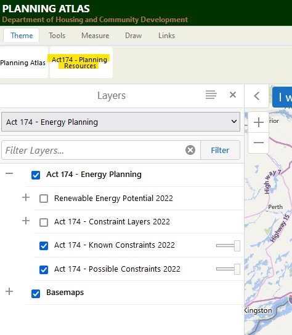
Task: Click Perth label on the map
Action: (275, 207)
